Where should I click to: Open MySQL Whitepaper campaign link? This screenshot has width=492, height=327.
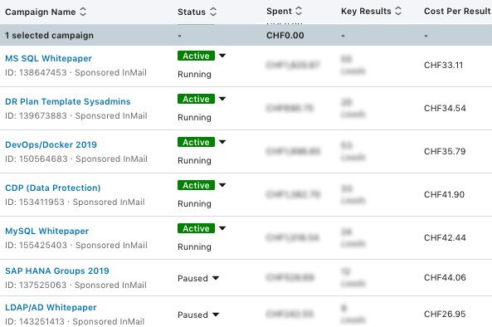pos(46,232)
